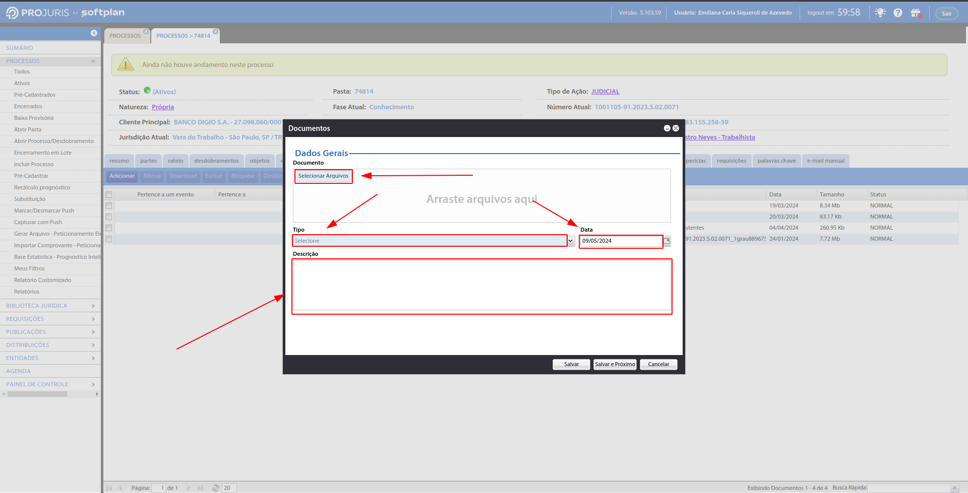Open the requisições tab
Image resolution: width=968 pixels, height=493 pixels.
click(731, 161)
